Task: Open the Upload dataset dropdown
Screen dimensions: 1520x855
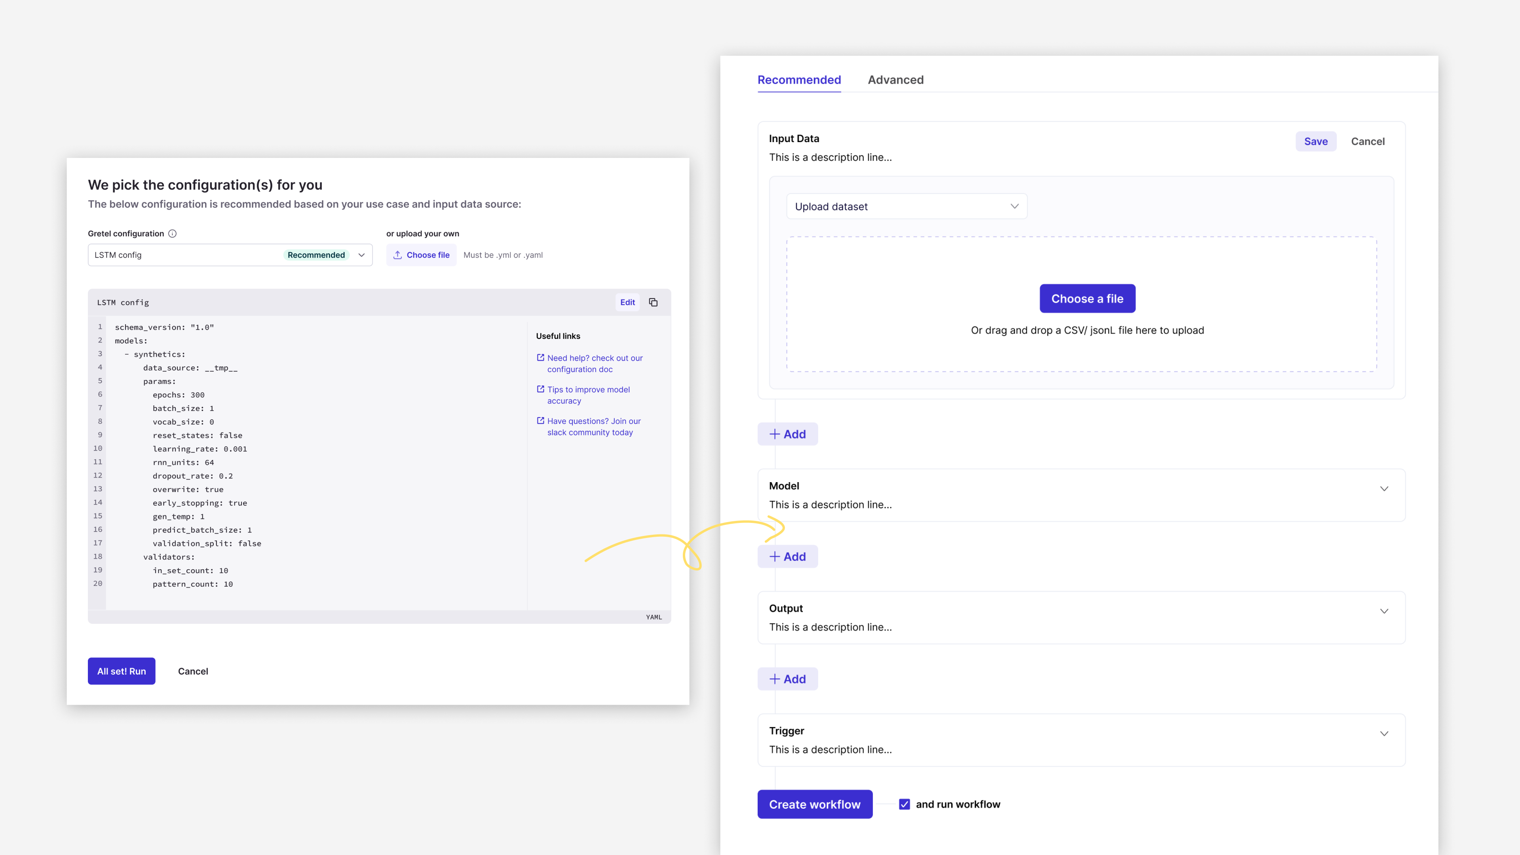Action: pyautogui.click(x=906, y=207)
